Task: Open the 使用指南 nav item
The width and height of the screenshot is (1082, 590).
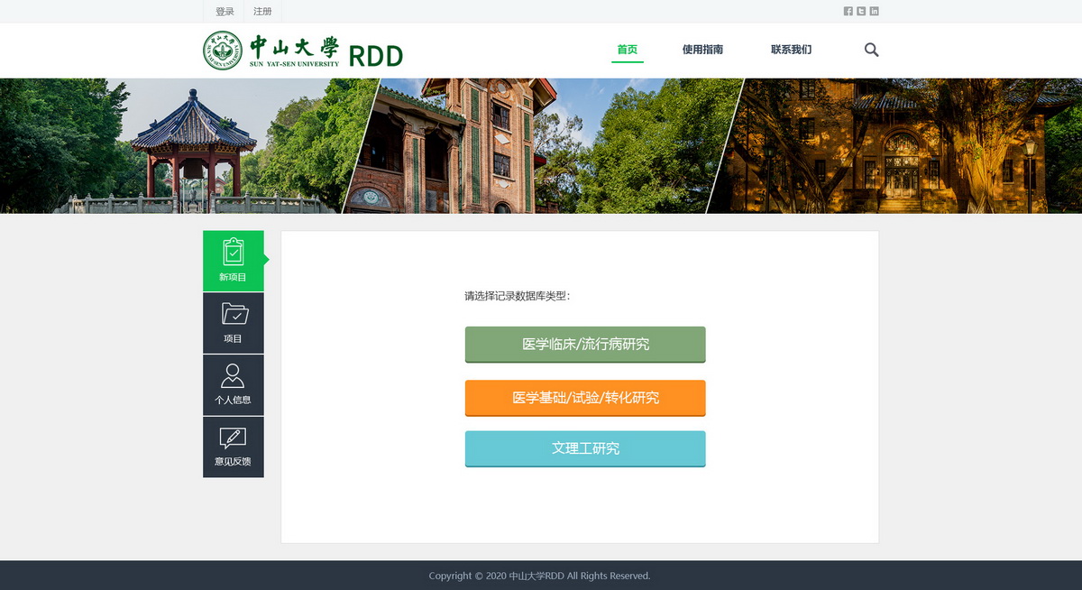Action: pyautogui.click(x=702, y=50)
